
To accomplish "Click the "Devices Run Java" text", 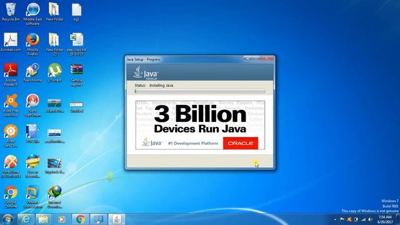I will click(200, 129).
